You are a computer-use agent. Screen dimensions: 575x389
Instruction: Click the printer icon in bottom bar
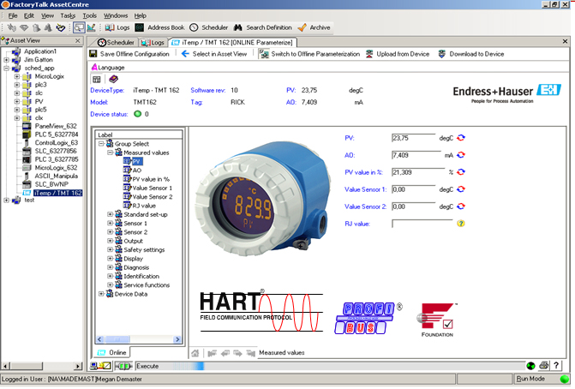[544, 365]
